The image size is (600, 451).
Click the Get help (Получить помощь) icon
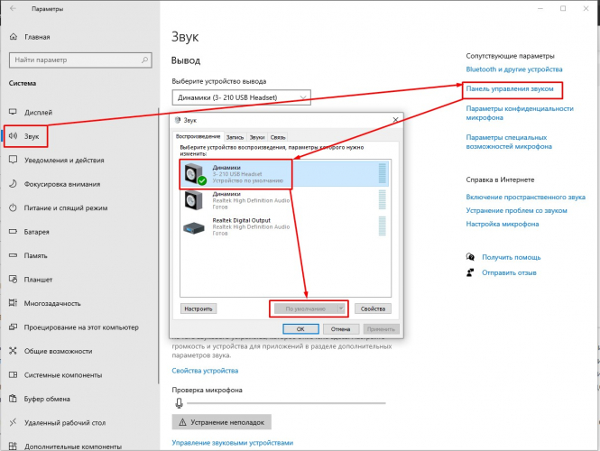pos(470,257)
